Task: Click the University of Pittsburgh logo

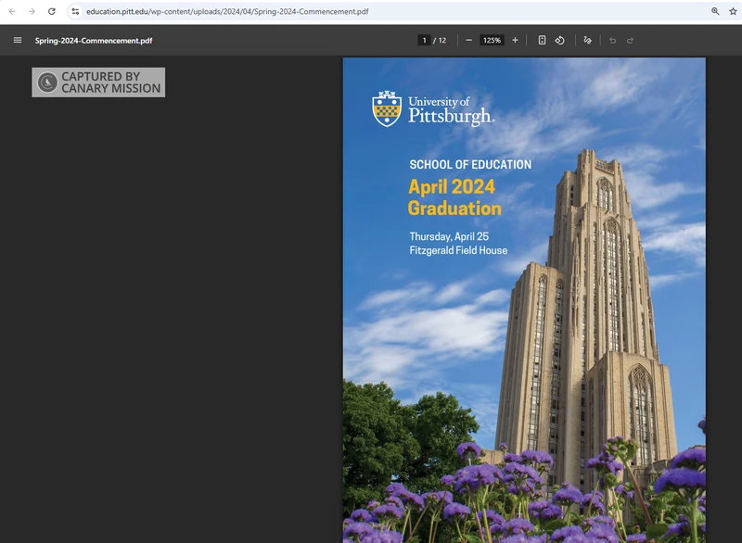Action: (432, 109)
